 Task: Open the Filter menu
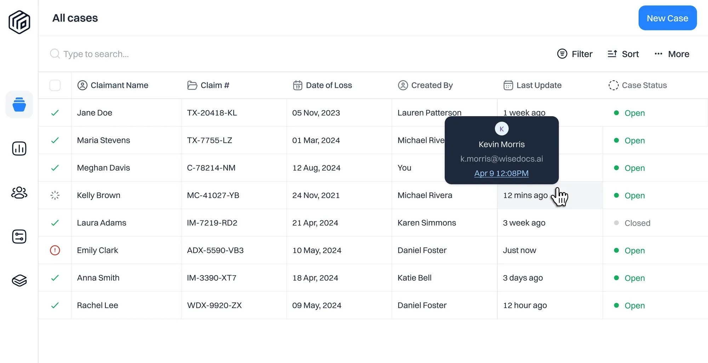tap(575, 54)
